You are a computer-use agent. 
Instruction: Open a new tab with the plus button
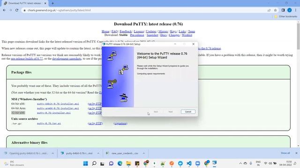tap(52, 3)
